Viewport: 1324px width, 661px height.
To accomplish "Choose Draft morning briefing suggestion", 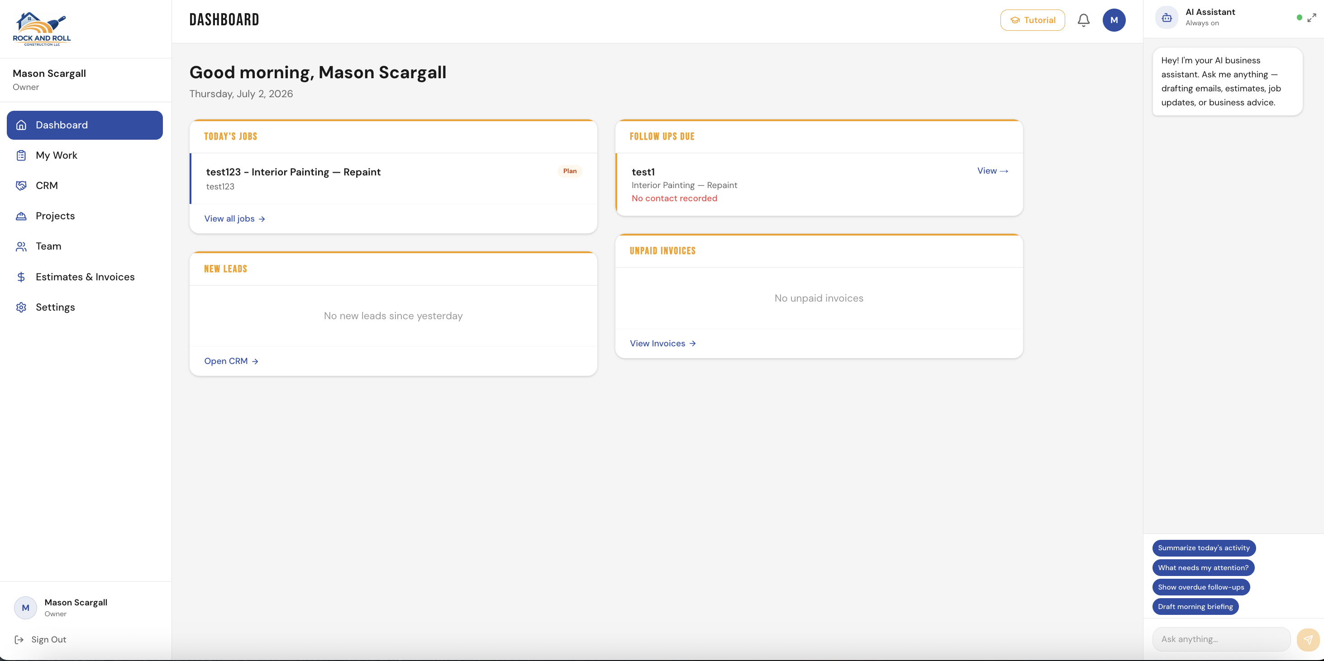I will tap(1195, 607).
